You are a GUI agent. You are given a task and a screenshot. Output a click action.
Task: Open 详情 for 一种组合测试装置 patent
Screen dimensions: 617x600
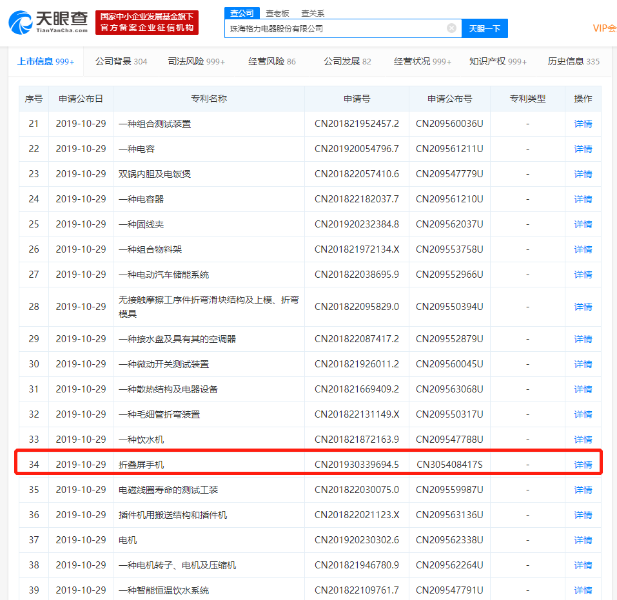pos(583,124)
